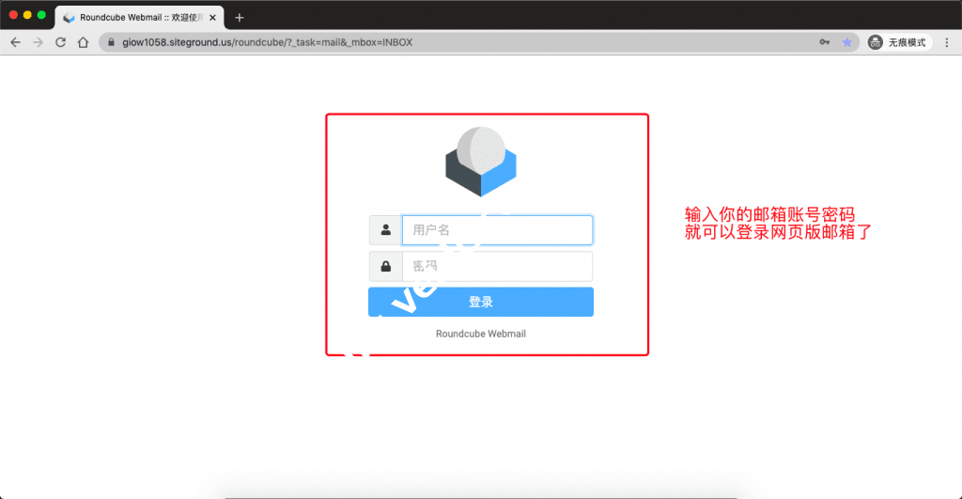962x499 pixels.
Task: Click the lock icon beside password field
Action: point(385,266)
